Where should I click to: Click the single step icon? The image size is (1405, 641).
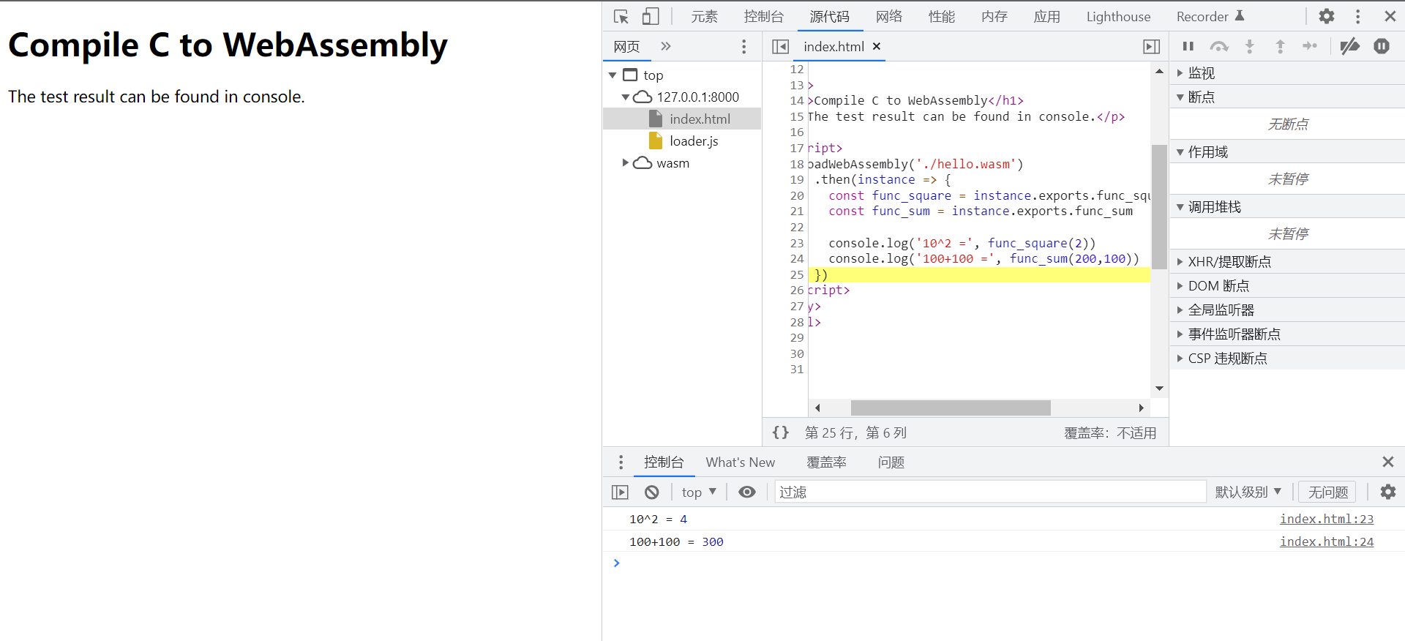click(1310, 46)
